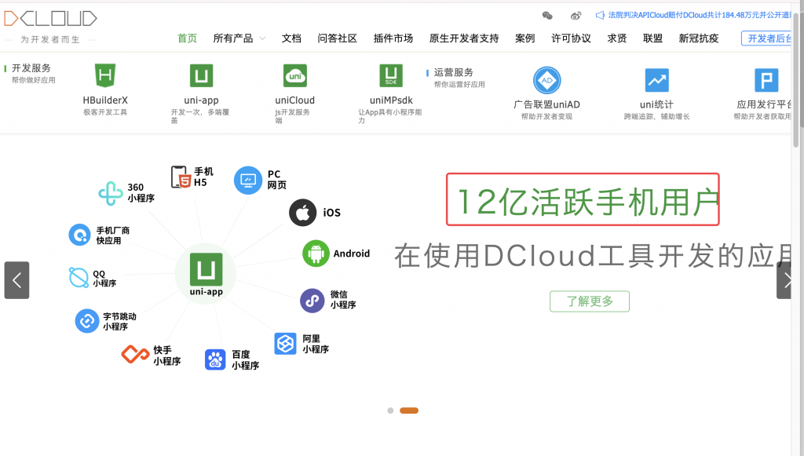Click the HBuilderX product name text
The image size is (804, 456).
tap(105, 100)
